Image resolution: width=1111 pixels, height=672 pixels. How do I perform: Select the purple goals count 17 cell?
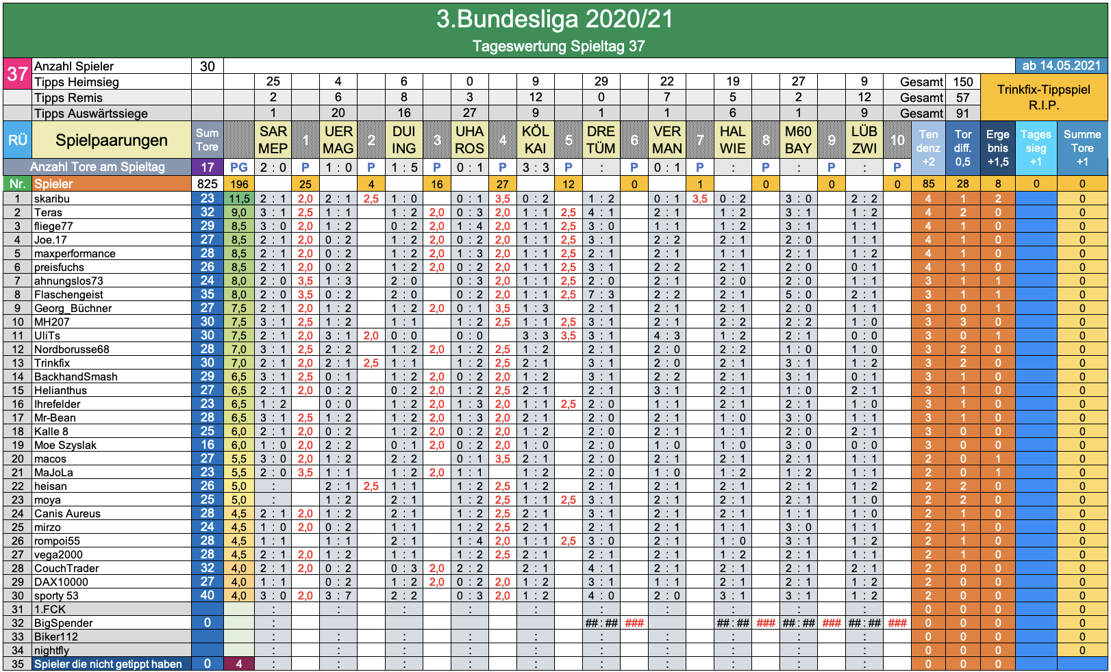click(207, 167)
